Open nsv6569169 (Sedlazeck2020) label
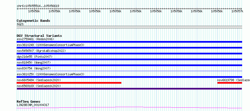The width and height of the screenshot is (250, 111). [x=39, y=86]
